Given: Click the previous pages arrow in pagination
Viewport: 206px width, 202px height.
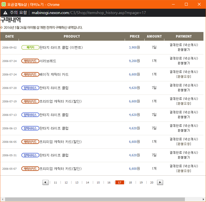Looking at the screenshot, I should coord(45,182).
